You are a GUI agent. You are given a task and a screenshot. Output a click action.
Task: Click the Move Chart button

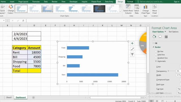(154, 9)
